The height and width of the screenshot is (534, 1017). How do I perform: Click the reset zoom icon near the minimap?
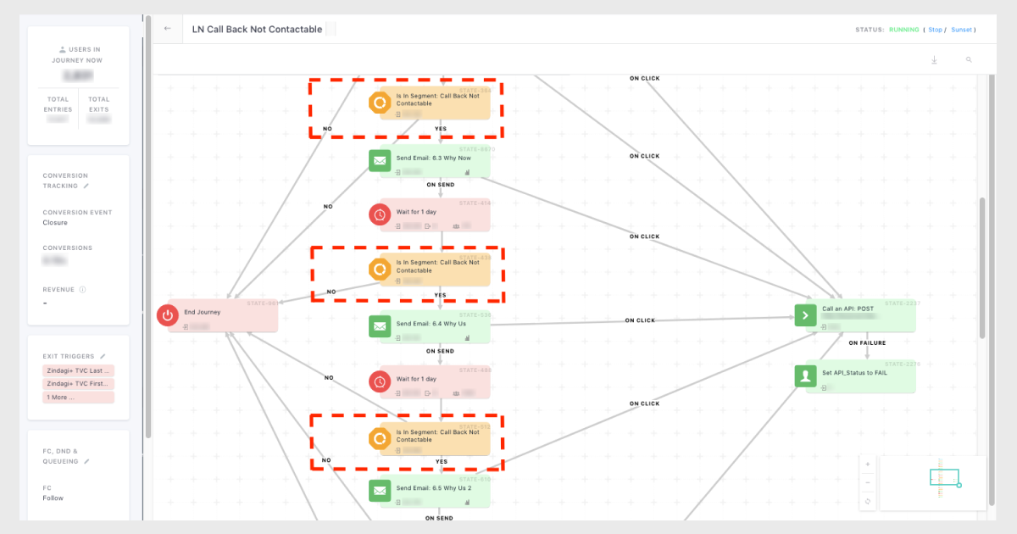pyautogui.click(x=867, y=502)
